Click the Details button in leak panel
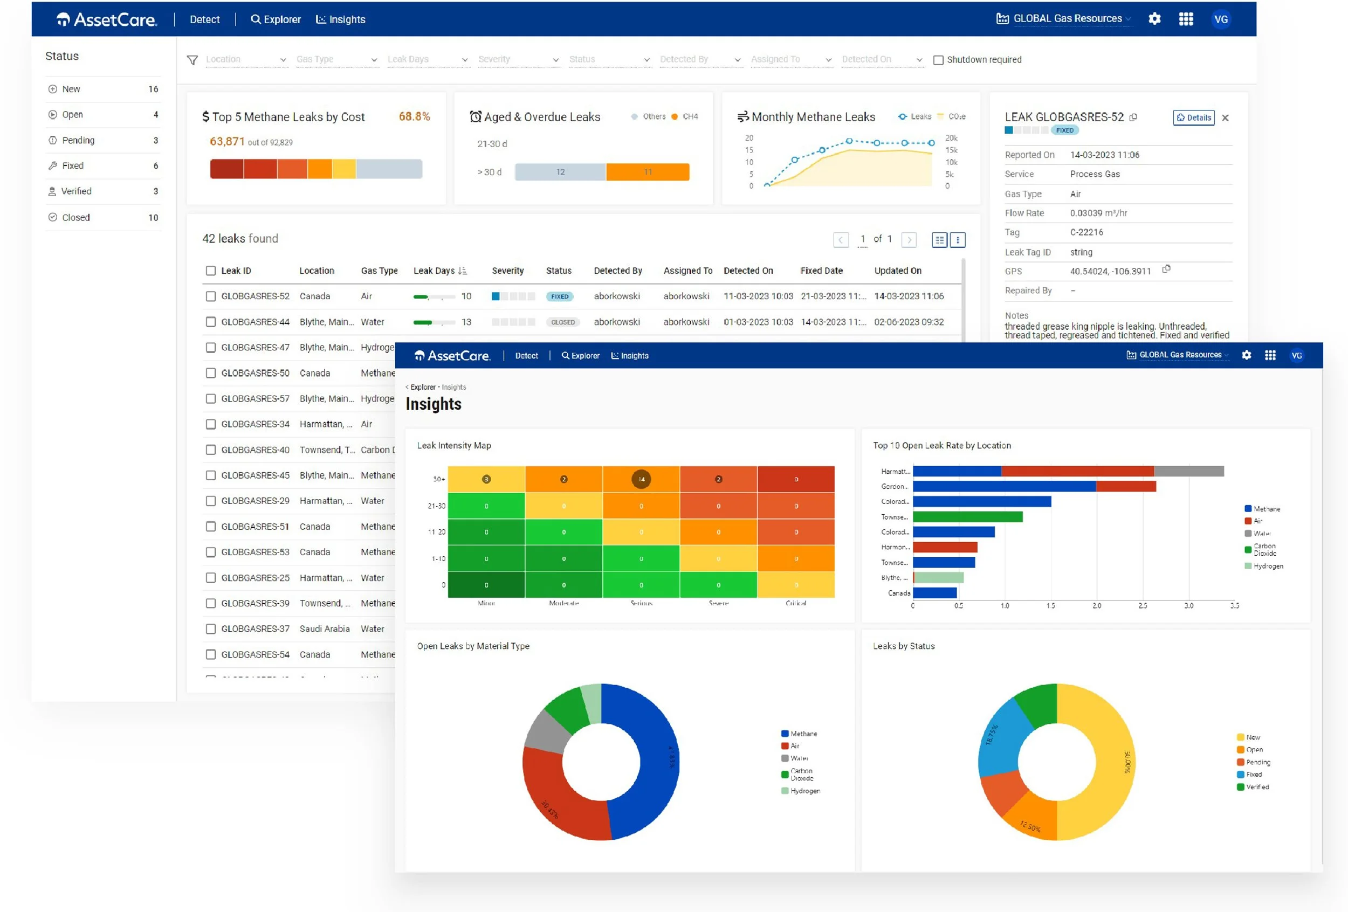1348x912 pixels. [x=1193, y=118]
